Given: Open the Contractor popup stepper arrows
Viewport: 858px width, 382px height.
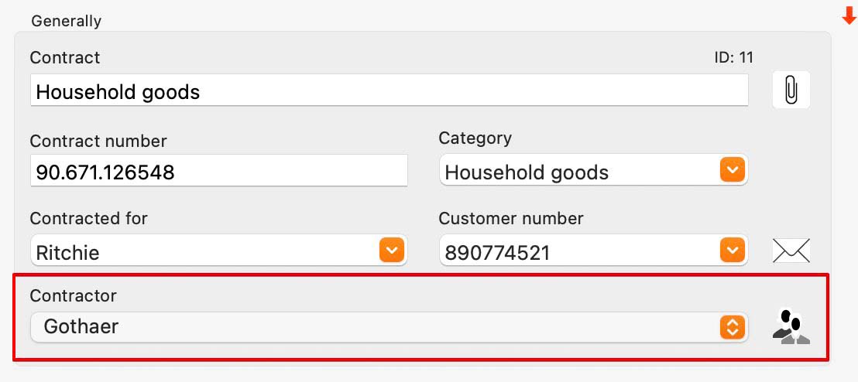Looking at the screenshot, I should [x=732, y=327].
